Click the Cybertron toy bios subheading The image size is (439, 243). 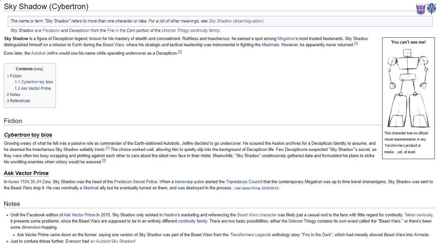pyautogui.click(x=28, y=135)
